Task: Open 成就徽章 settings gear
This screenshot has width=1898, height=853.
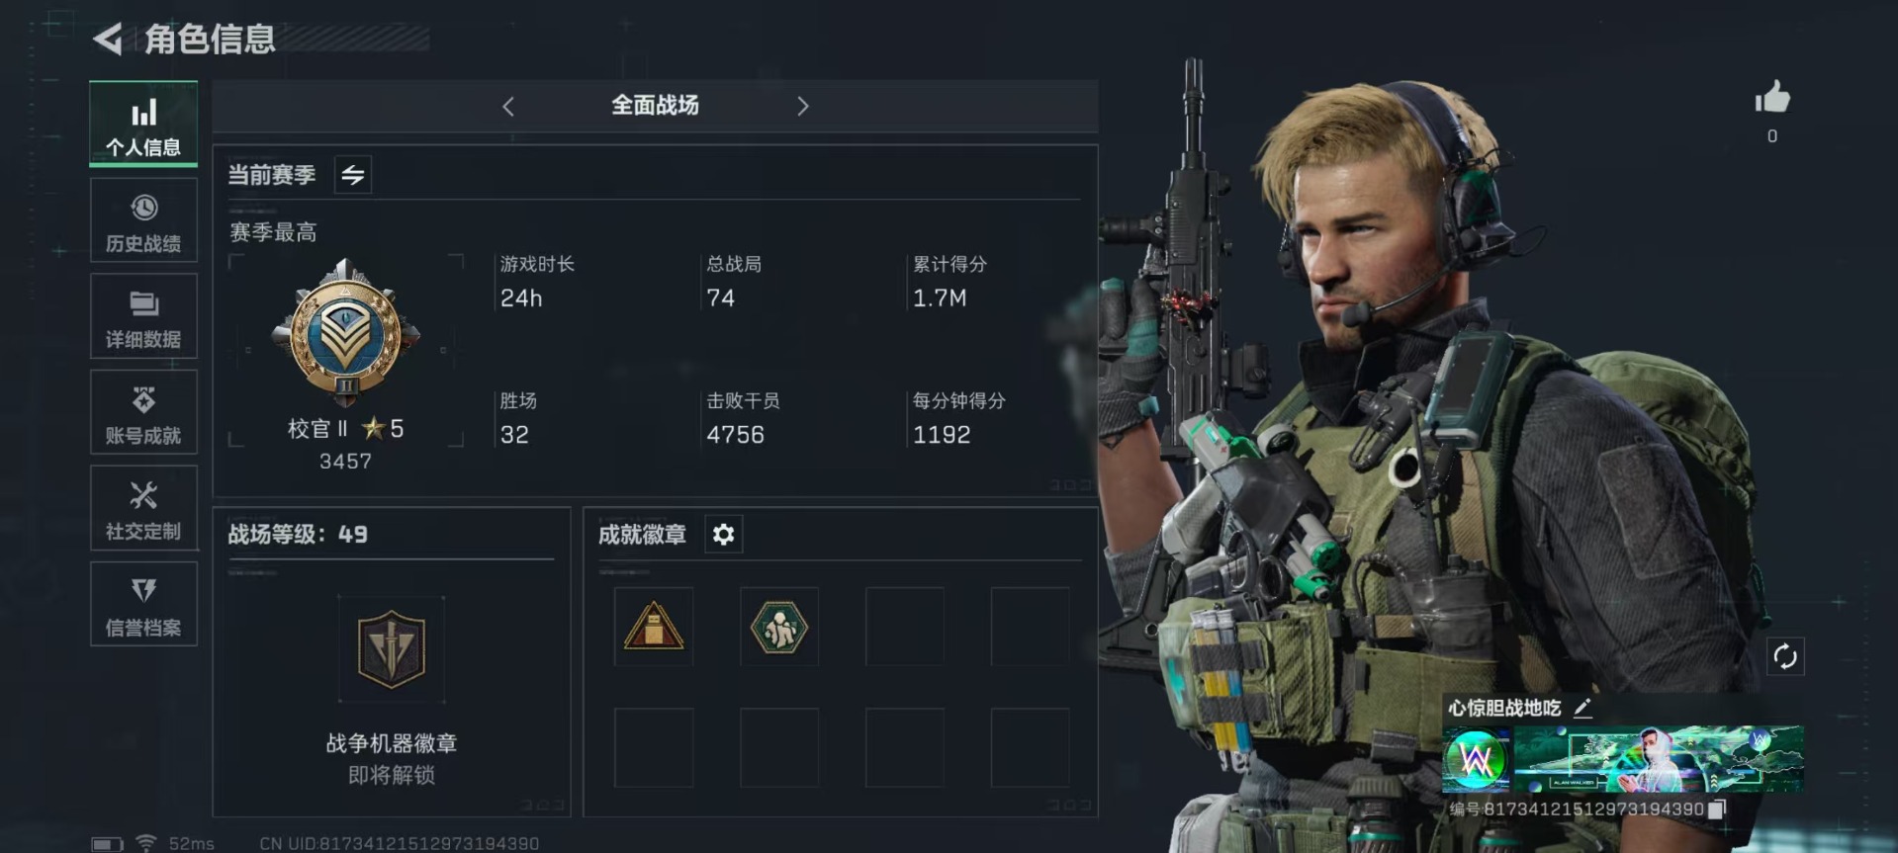Action: [x=723, y=535]
